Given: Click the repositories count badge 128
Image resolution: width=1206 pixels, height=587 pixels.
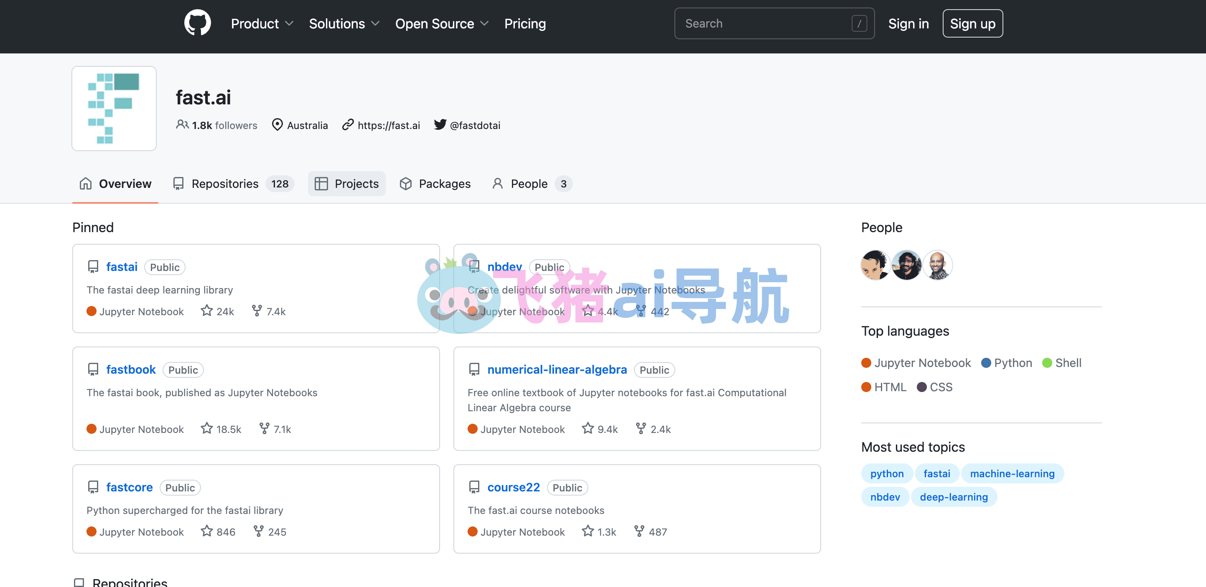Looking at the screenshot, I should pyautogui.click(x=280, y=184).
